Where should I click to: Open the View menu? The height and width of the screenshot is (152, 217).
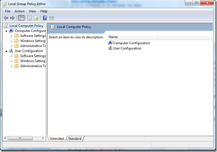click(x=33, y=11)
